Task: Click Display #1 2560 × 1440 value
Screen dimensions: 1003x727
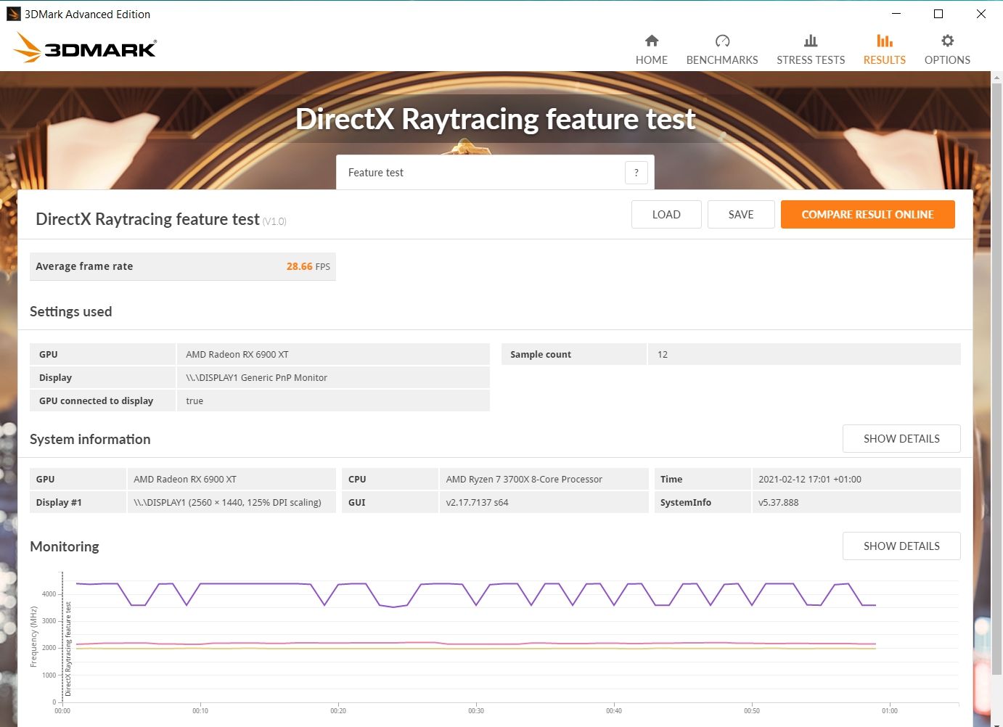Action: click(x=227, y=503)
